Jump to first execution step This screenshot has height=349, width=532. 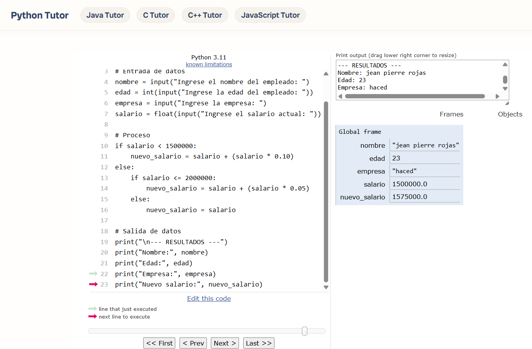[x=159, y=343]
